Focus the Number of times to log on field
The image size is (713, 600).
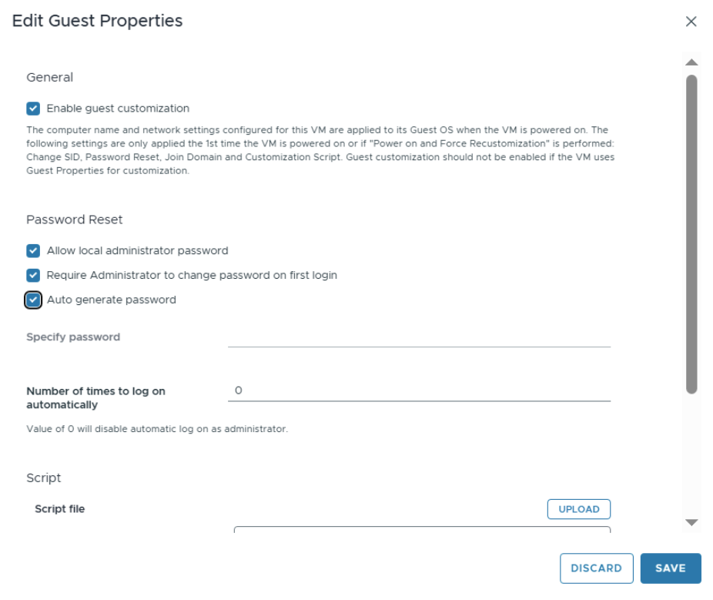pyautogui.click(x=419, y=391)
